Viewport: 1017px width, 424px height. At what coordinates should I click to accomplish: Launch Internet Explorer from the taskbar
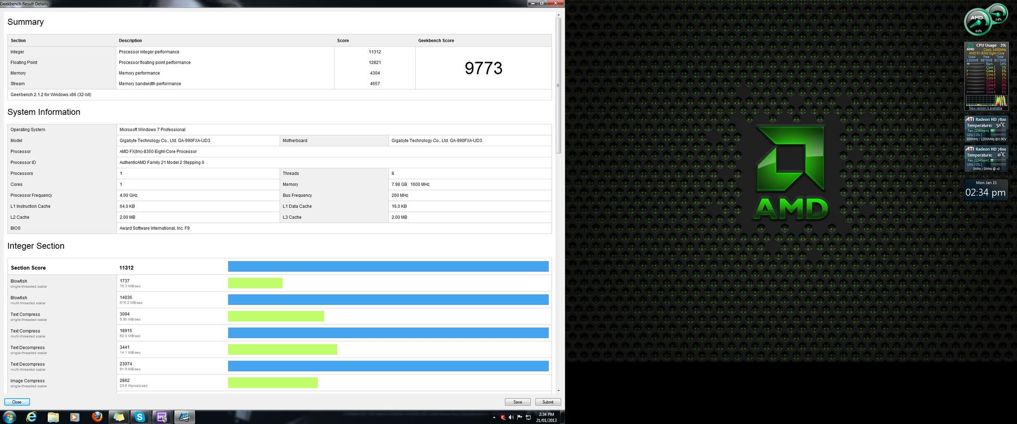32,417
